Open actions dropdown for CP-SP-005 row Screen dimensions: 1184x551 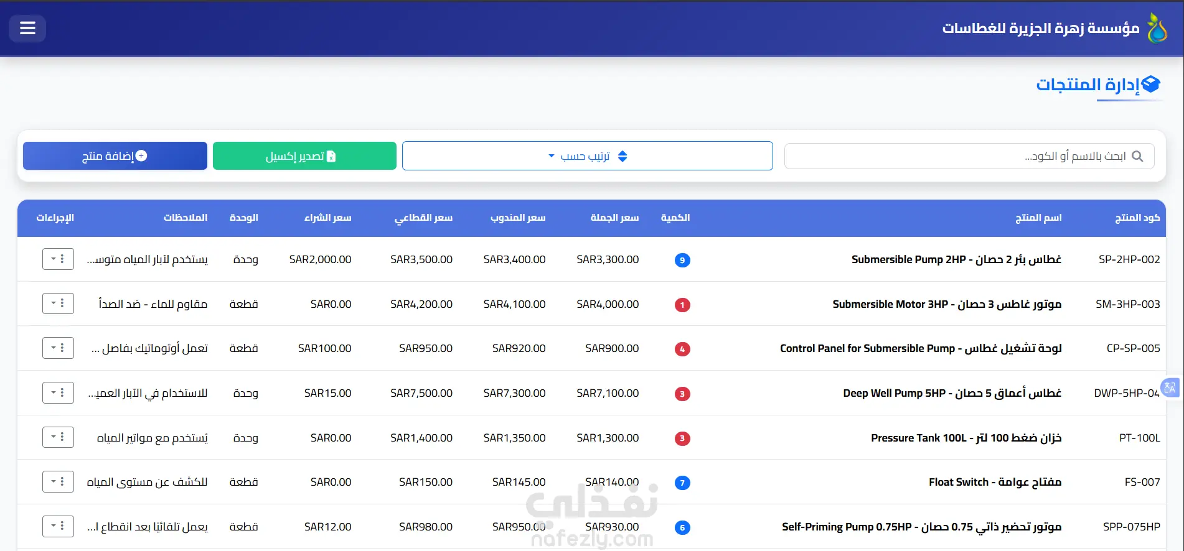pos(58,348)
